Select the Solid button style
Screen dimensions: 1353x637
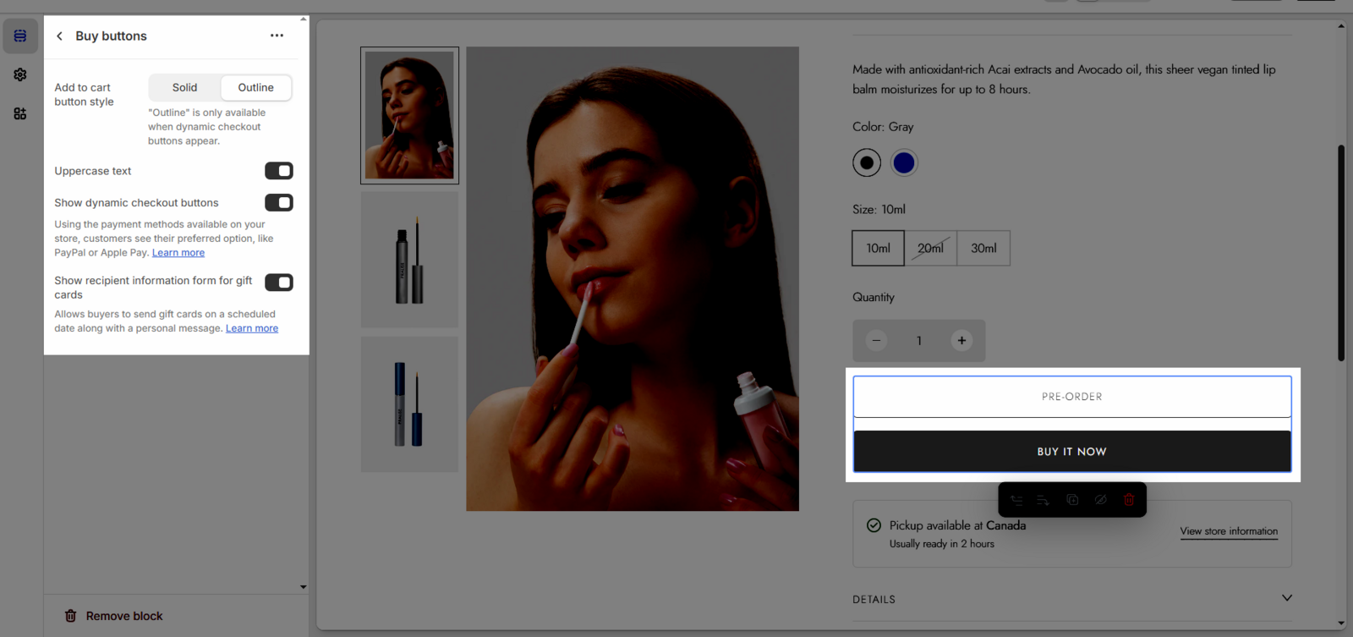click(x=184, y=88)
